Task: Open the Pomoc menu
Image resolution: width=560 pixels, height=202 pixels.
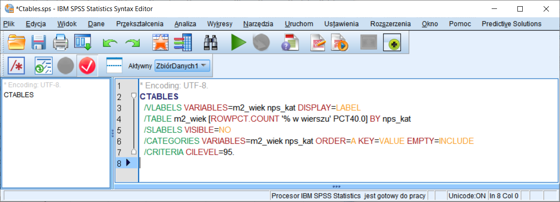Action: pos(460,24)
